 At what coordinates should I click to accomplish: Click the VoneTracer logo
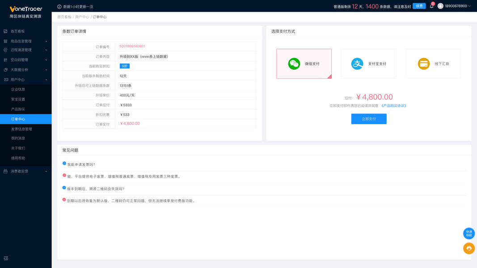point(25,9)
